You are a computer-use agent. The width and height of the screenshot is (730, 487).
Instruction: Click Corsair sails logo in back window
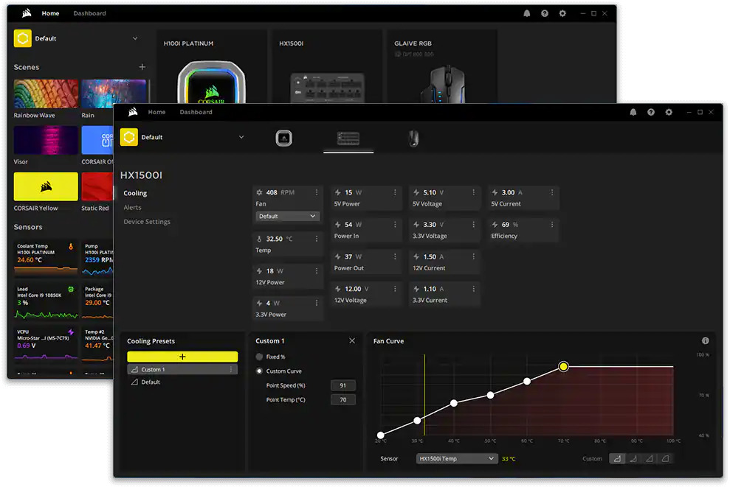pos(27,13)
